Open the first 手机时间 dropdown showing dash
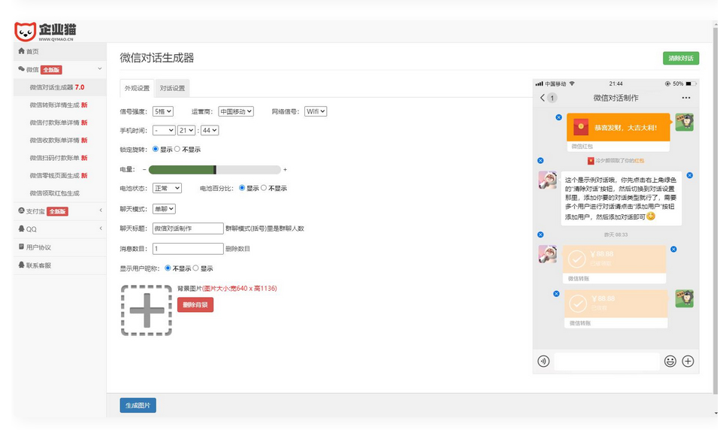 point(164,131)
